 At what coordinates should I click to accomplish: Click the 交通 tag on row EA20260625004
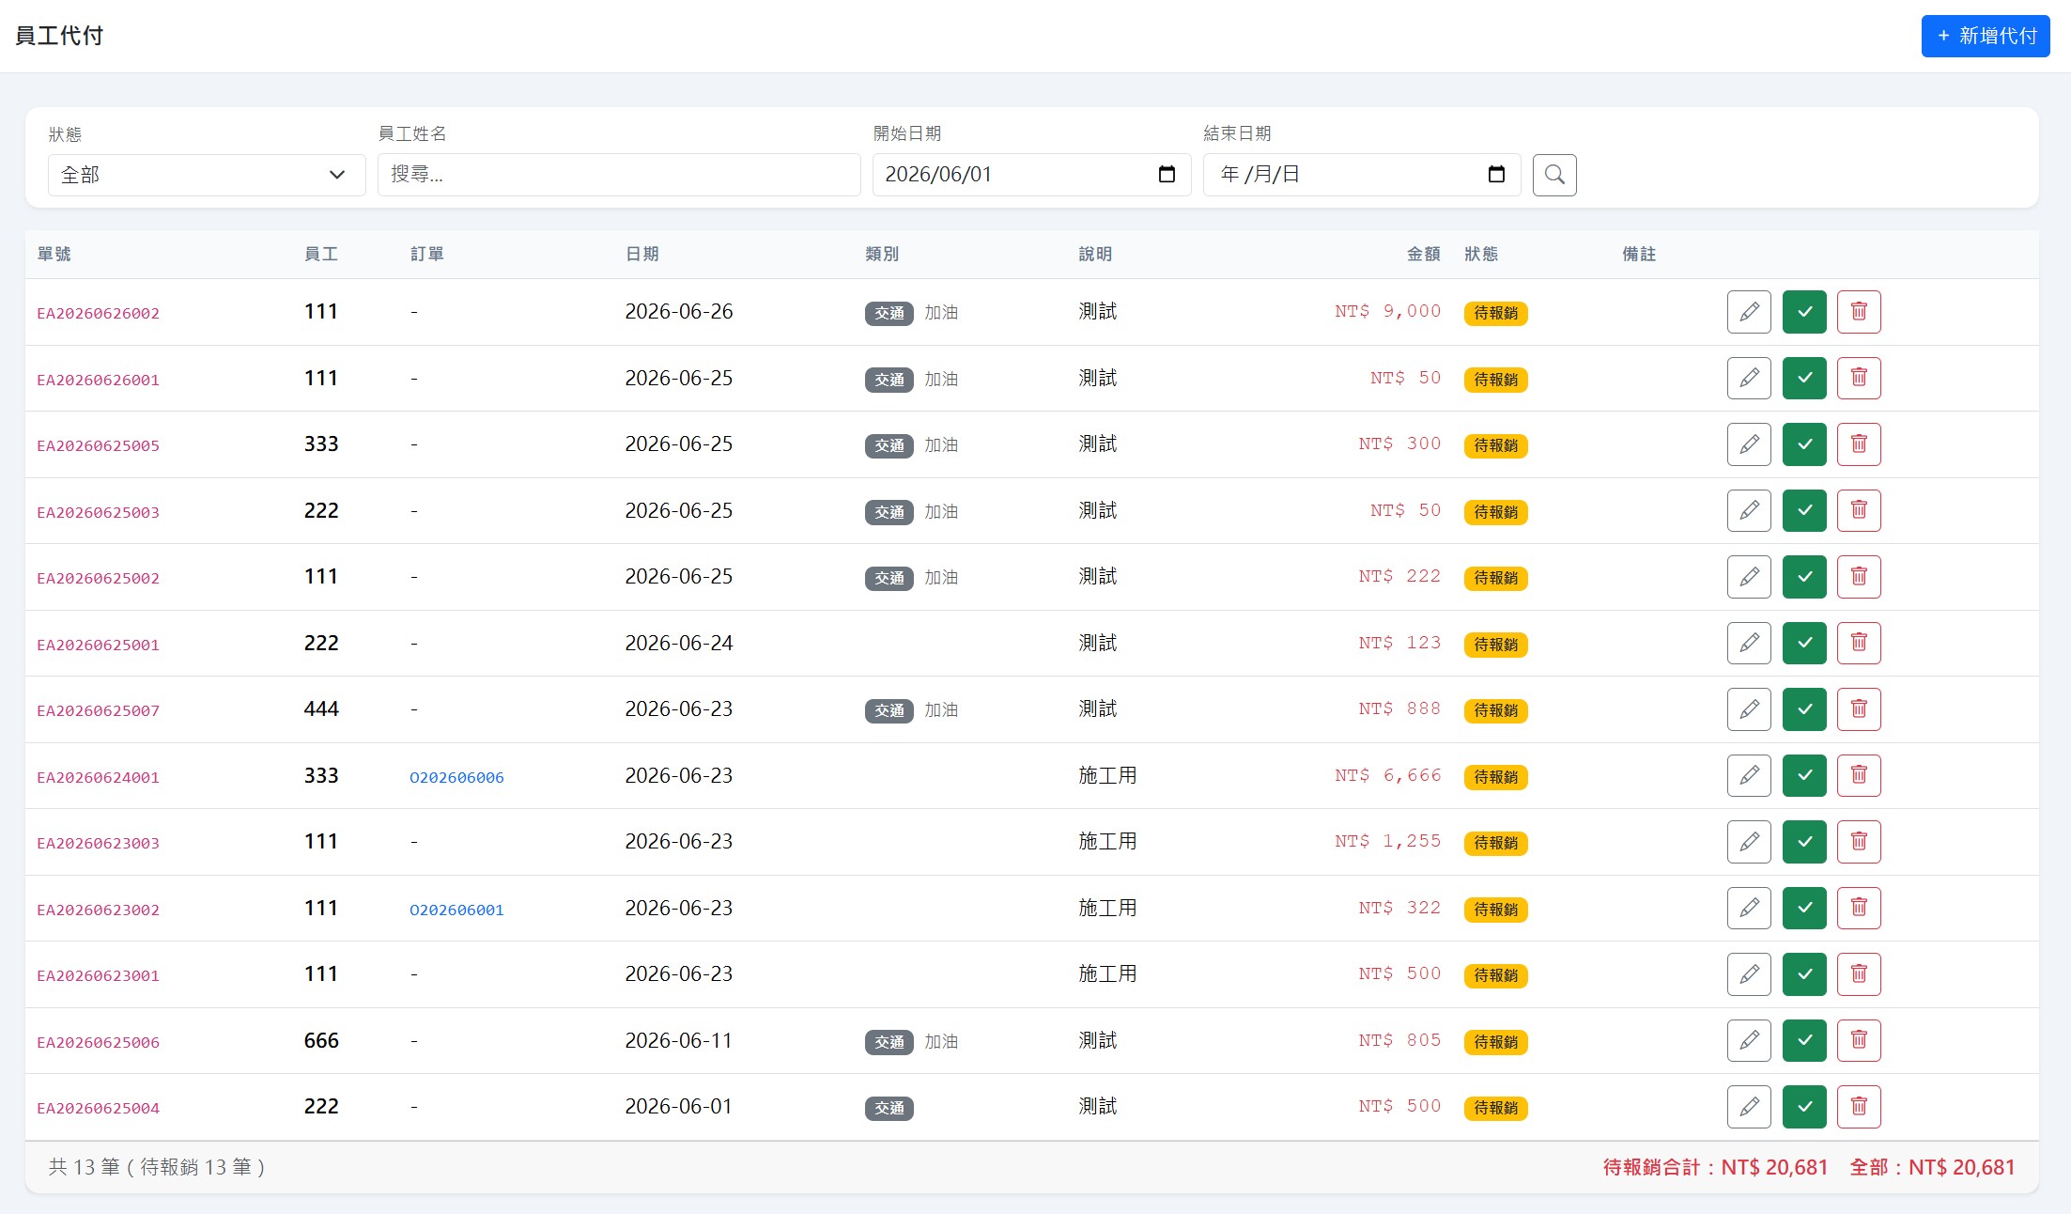pos(889,1108)
